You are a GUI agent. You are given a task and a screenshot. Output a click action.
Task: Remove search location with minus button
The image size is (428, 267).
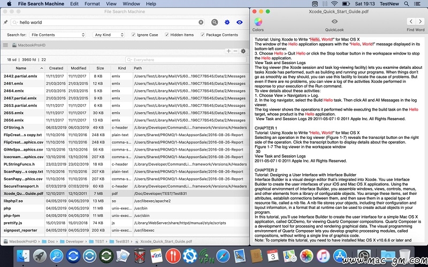pyautogui.click(x=235, y=51)
